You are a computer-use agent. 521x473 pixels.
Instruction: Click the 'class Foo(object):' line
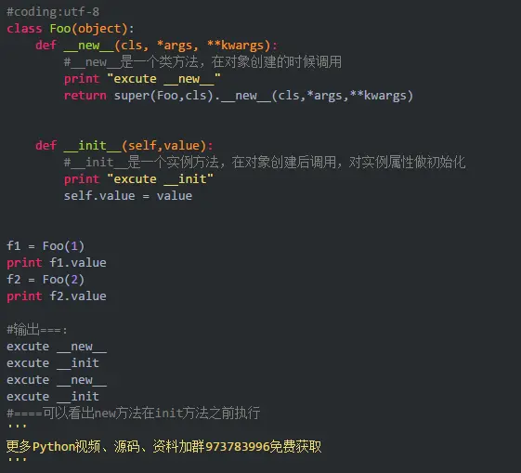tap(70, 29)
